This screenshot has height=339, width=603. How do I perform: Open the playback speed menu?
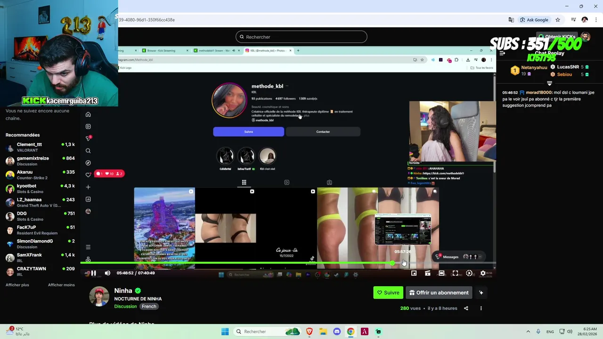(469, 273)
